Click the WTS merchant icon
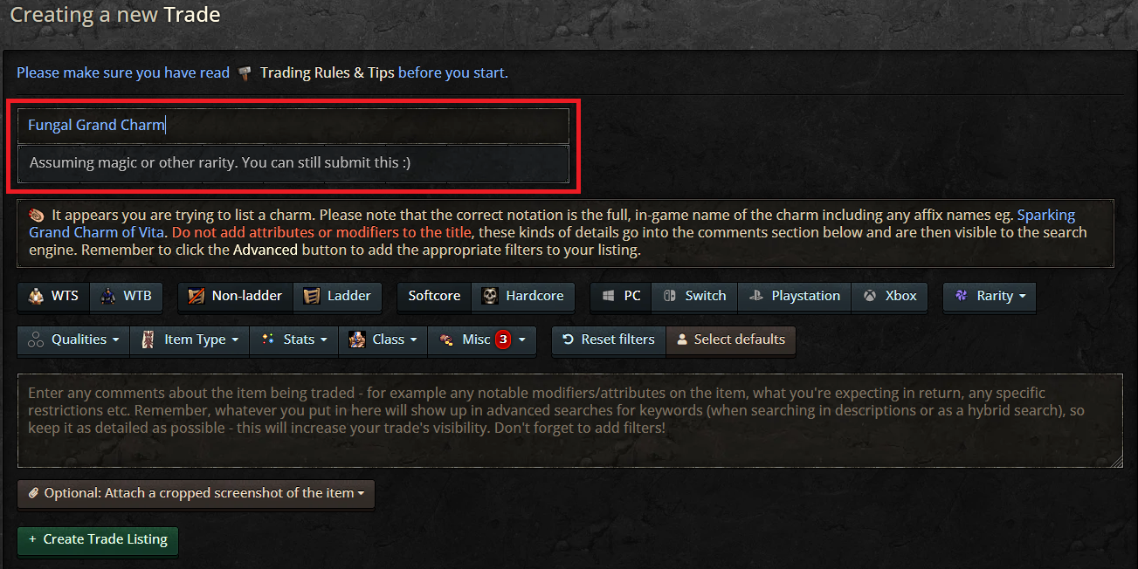The image size is (1138, 569). (36, 296)
